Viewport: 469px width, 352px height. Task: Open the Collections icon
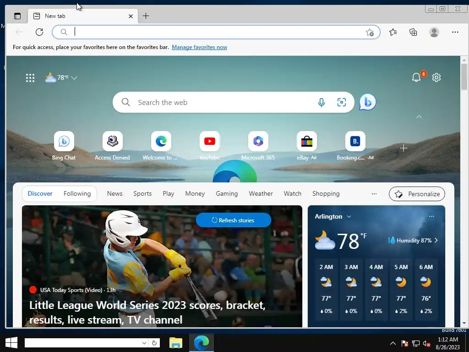click(x=413, y=32)
